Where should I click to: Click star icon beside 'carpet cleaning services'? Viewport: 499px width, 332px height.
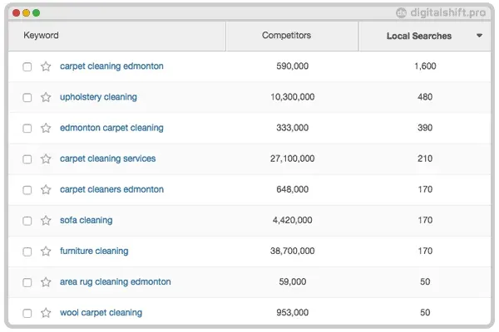(46, 159)
